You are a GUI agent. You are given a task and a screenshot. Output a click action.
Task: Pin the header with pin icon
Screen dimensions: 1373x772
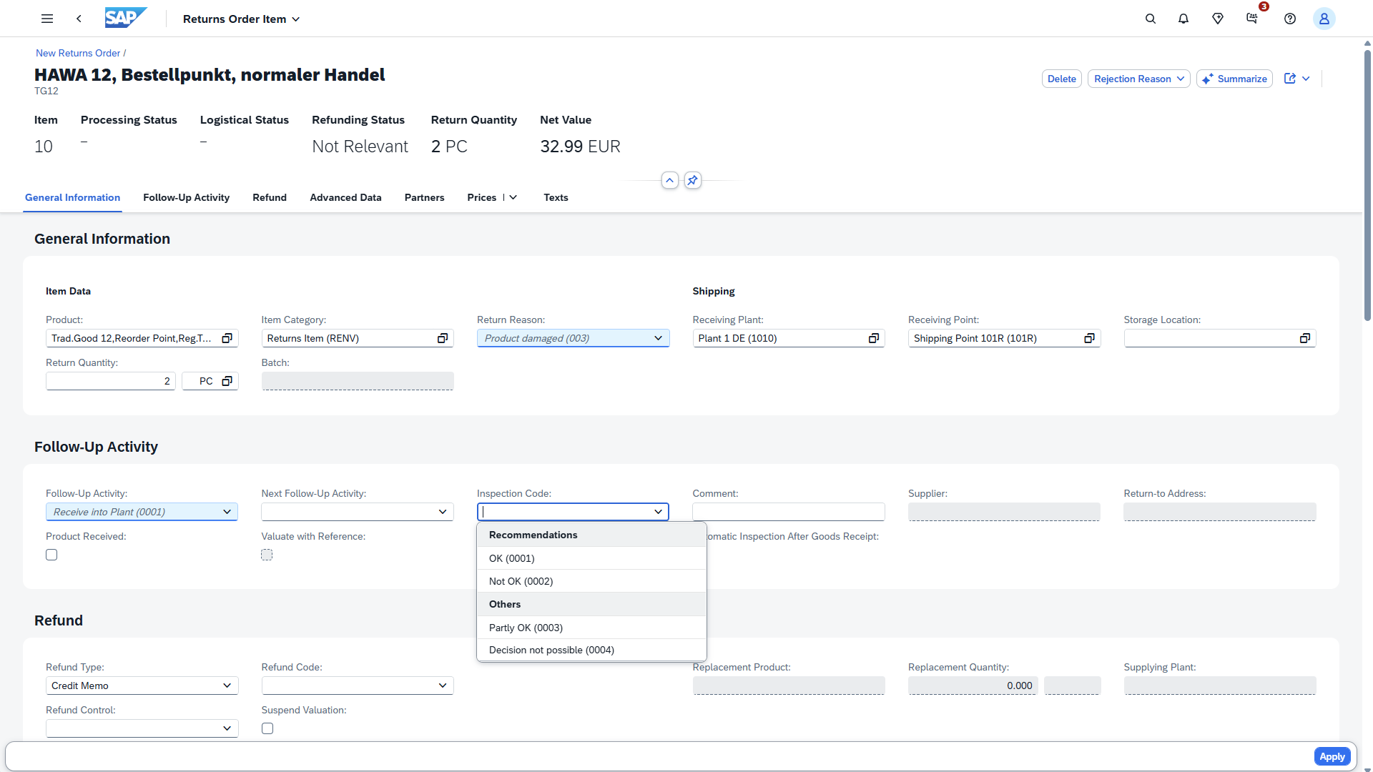692,181
